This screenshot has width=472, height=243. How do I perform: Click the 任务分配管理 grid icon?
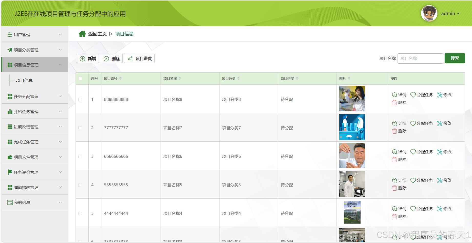tap(10, 96)
